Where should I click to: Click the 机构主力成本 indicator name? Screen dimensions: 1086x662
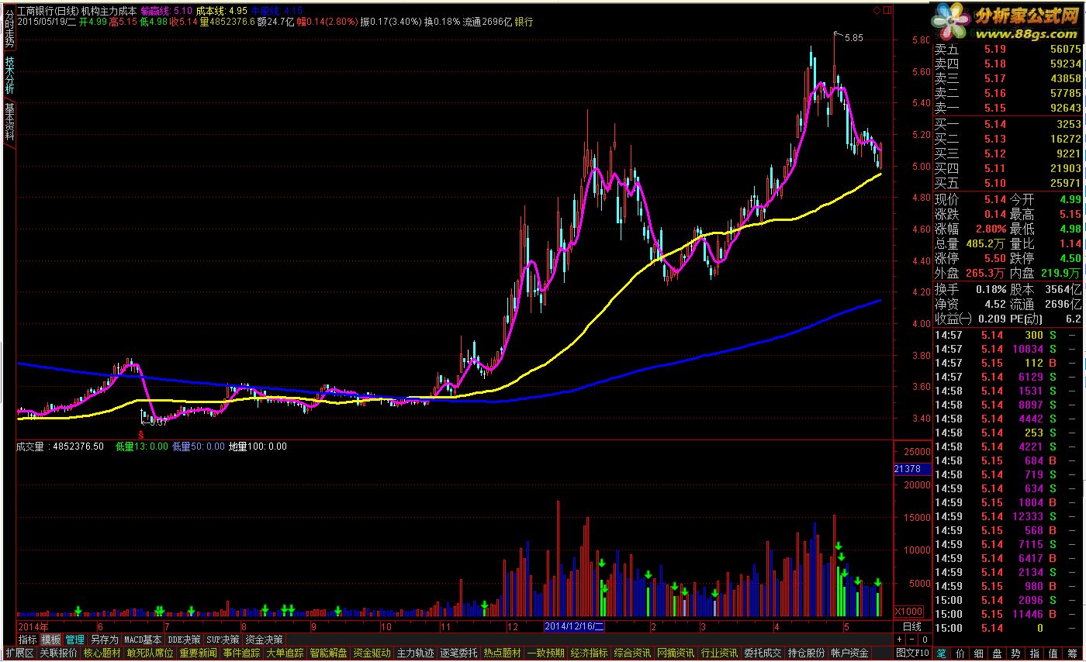click(x=109, y=11)
